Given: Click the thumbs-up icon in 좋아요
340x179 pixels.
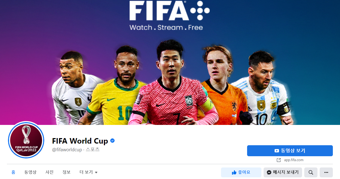Looking at the screenshot, I should tap(234, 172).
